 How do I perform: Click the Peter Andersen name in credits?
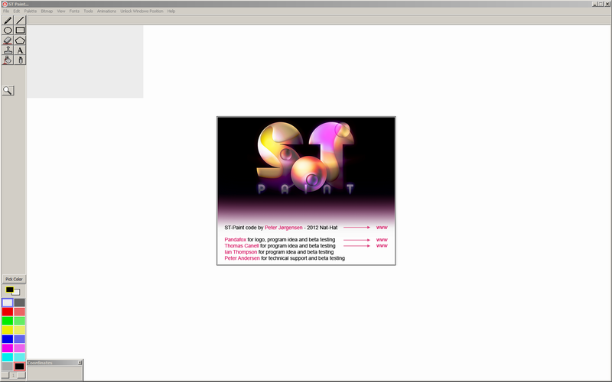(242, 258)
